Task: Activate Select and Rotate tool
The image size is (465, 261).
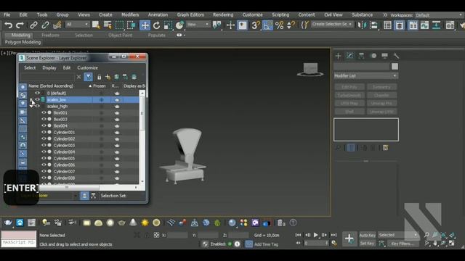Action: [156, 25]
